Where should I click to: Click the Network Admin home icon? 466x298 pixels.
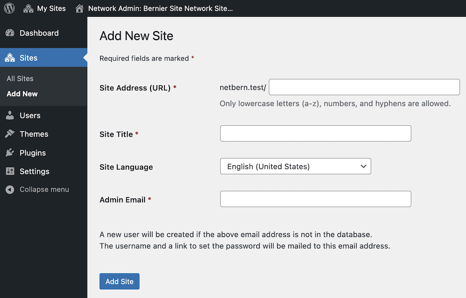tap(79, 8)
